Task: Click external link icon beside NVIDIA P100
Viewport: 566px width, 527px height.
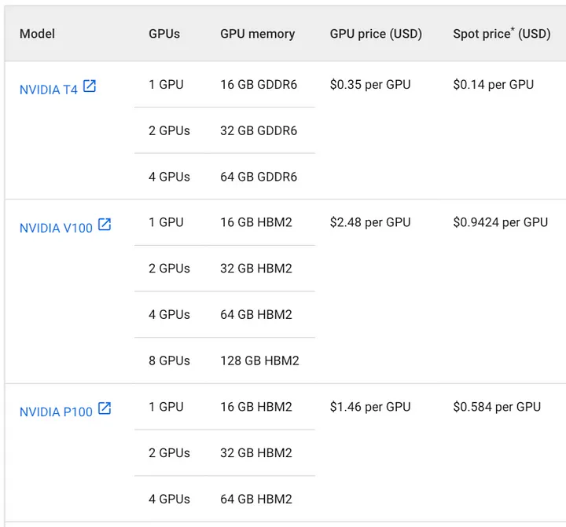Action: pos(105,408)
